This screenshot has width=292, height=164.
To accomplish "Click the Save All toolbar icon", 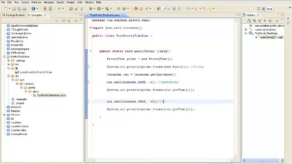I will [x=19, y=9].
